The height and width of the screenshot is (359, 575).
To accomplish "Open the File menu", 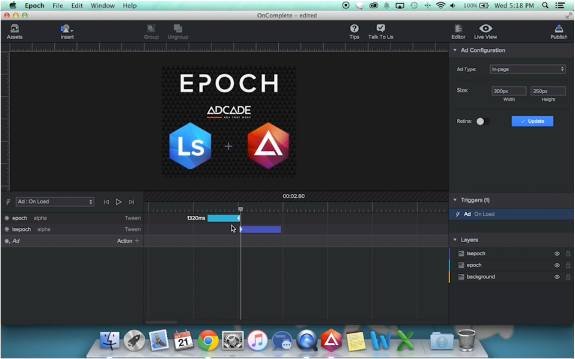I will 57,5.
